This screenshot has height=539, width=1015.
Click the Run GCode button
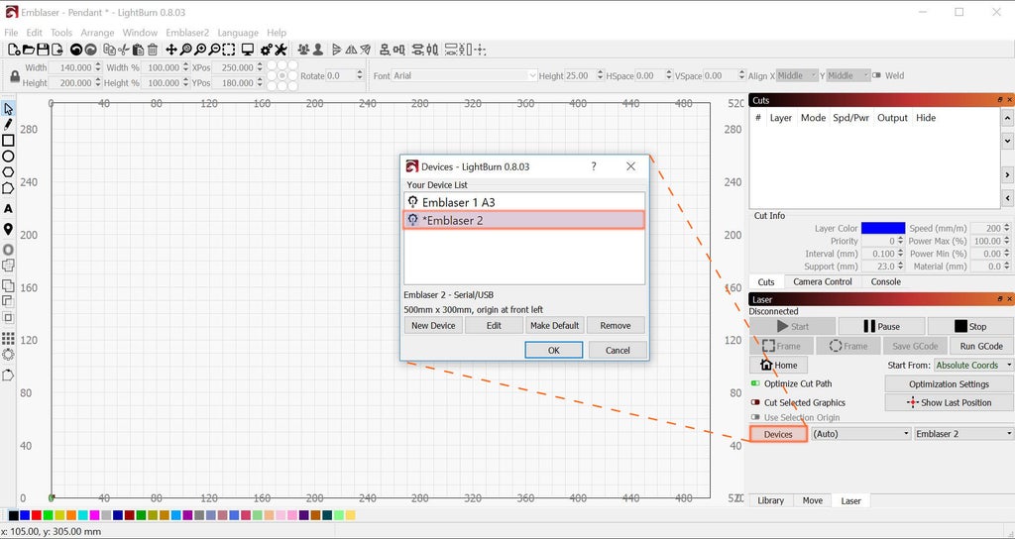981,346
